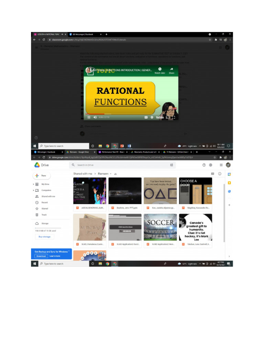Open Drive search options filter
This screenshot has width=264, height=352.
click(172, 165)
